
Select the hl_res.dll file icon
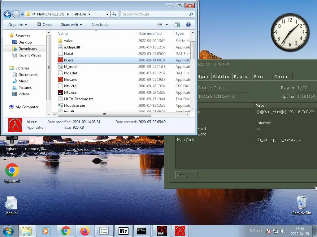[60, 67]
